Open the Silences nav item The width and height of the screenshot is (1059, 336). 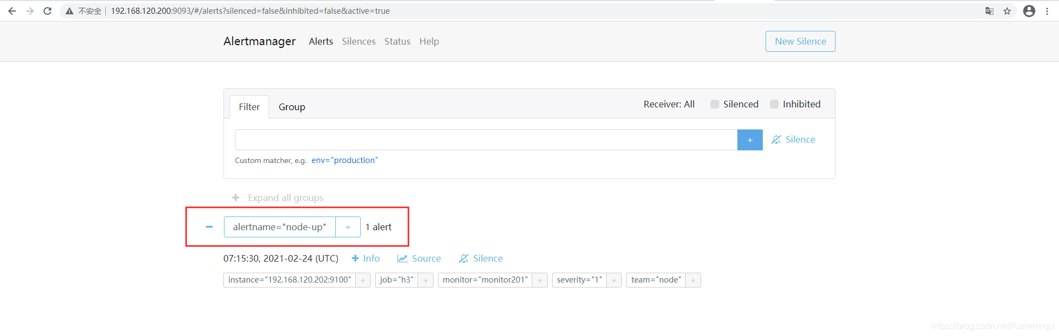[359, 41]
